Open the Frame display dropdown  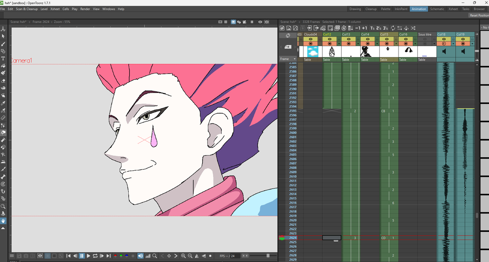click(288, 59)
